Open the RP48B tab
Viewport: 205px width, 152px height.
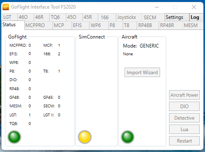coord(148,25)
